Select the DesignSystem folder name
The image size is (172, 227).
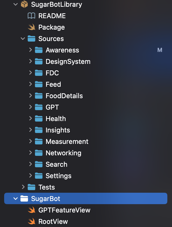tap(68, 62)
